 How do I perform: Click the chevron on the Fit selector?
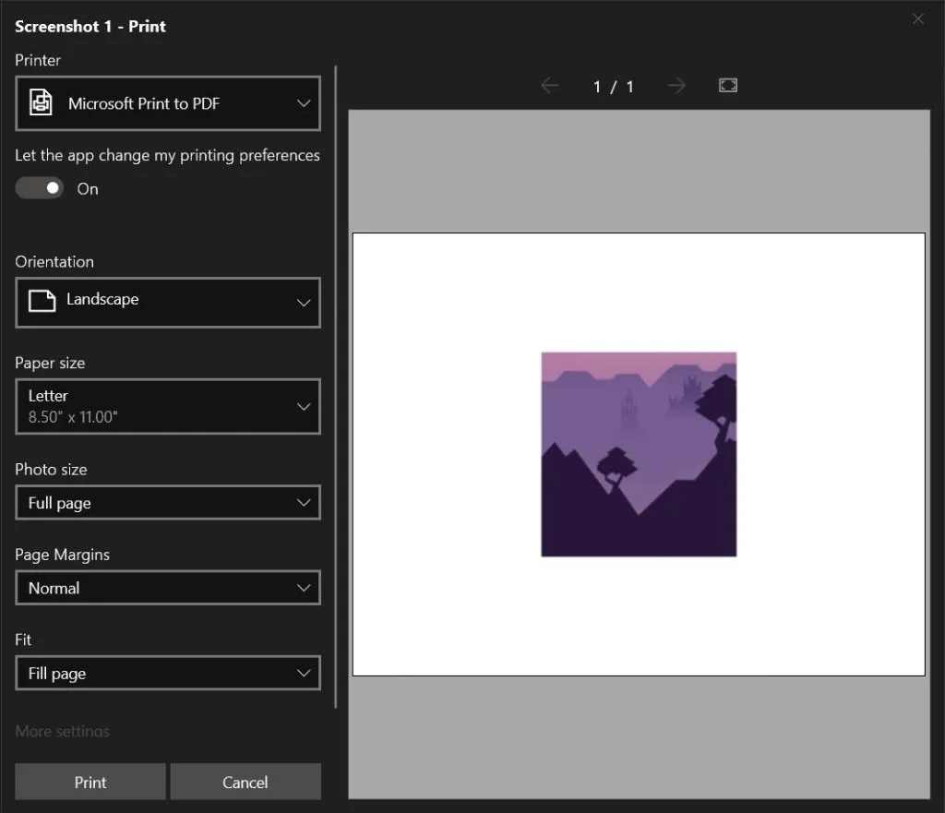coord(305,673)
